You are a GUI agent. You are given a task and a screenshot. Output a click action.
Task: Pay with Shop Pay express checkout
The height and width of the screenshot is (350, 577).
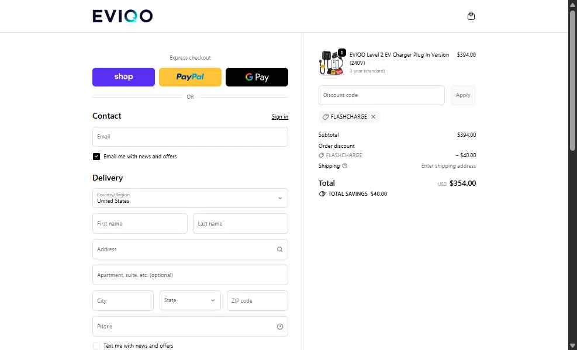[x=124, y=77]
